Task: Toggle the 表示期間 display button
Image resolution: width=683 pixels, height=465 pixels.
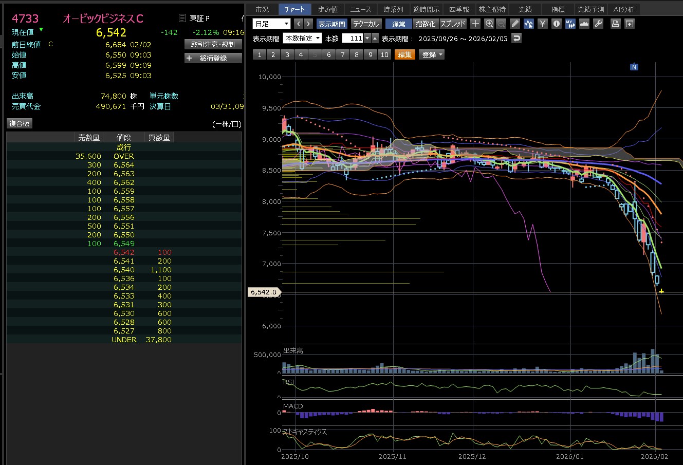Action: (331, 24)
